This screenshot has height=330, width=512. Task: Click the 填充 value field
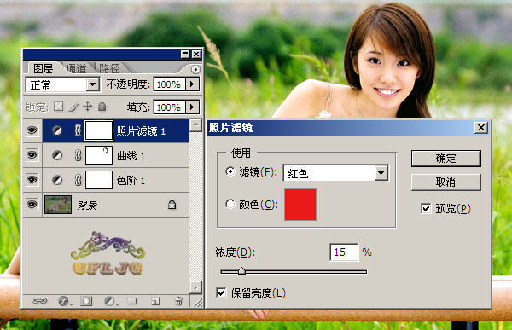click(x=170, y=107)
